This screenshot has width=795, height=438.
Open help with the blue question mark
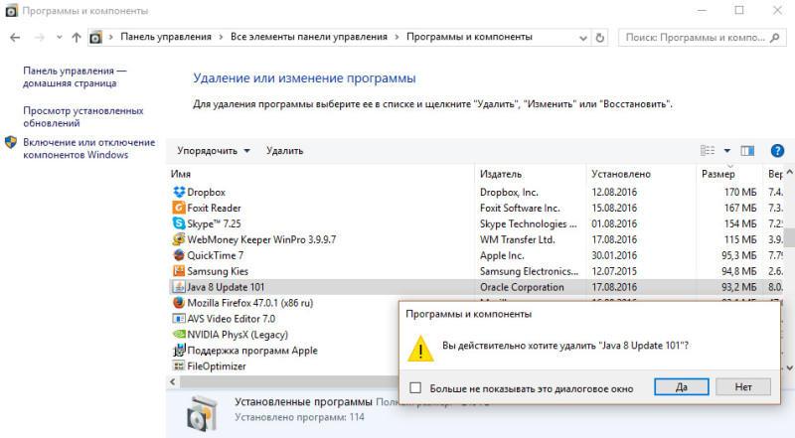pos(777,151)
